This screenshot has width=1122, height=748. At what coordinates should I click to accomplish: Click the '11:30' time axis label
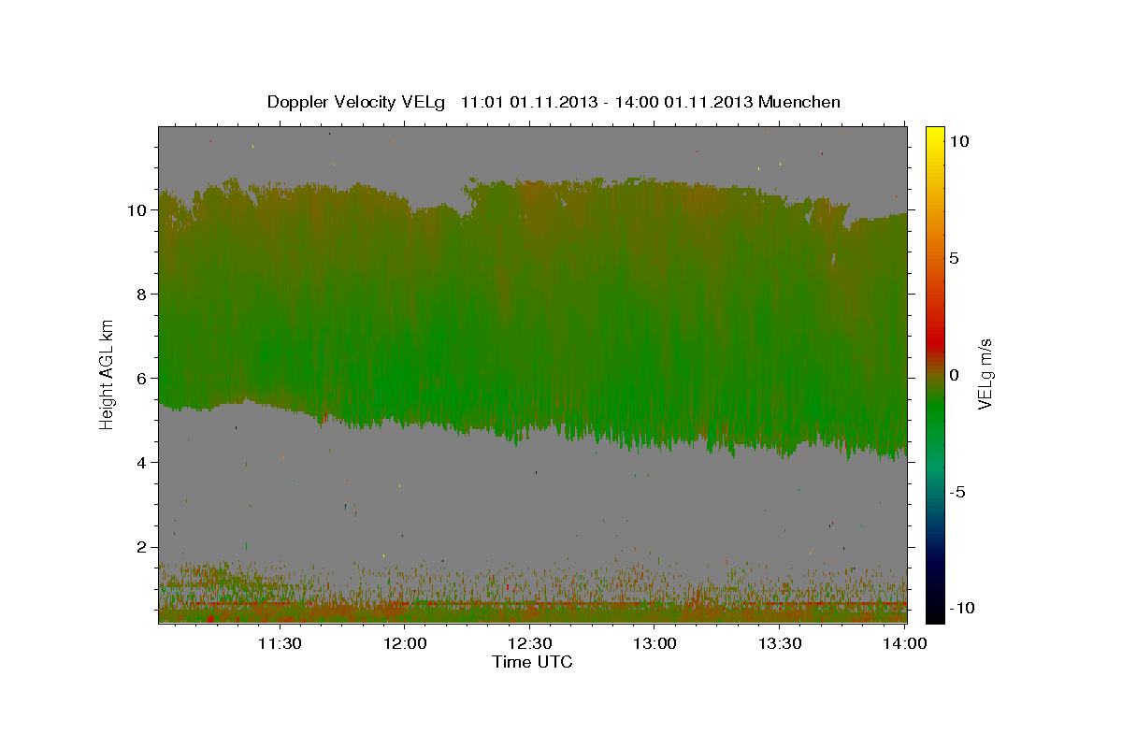(280, 644)
